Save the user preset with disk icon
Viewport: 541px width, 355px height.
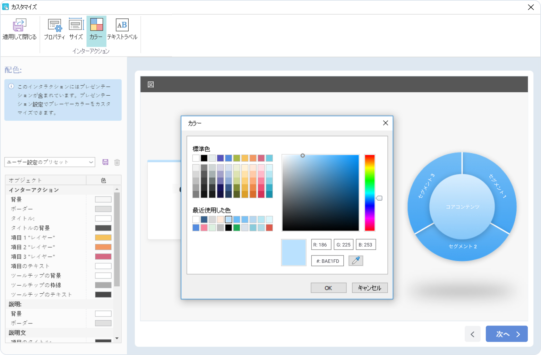pos(105,162)
